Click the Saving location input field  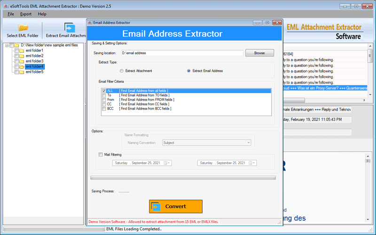pyautogui.click(x=182, y=53)
